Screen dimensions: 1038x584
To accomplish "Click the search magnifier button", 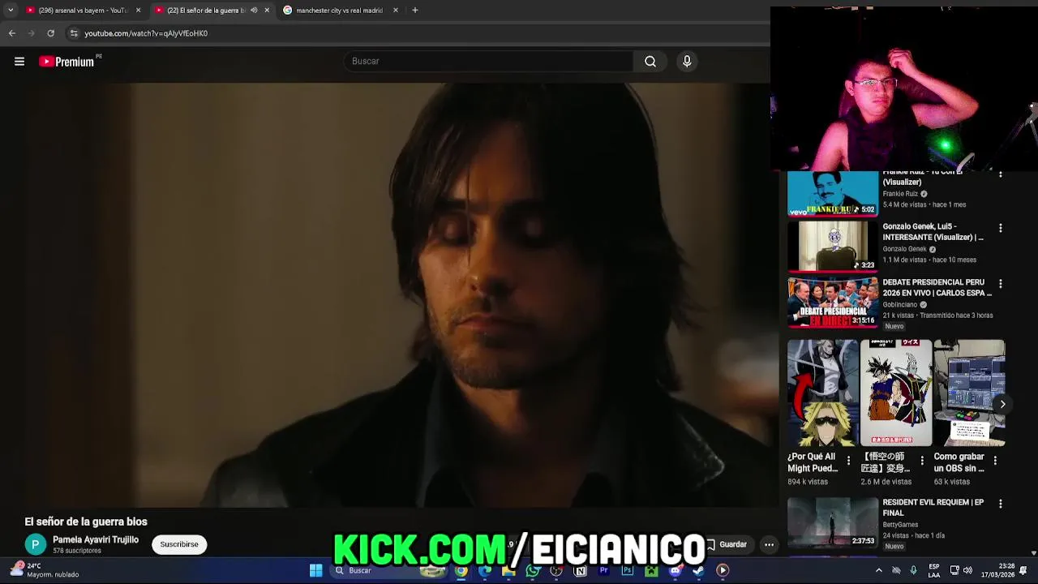I will point(650,62).
